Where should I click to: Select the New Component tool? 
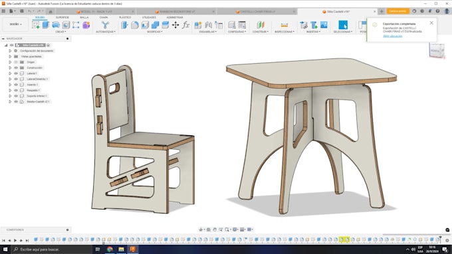point(198,25)
